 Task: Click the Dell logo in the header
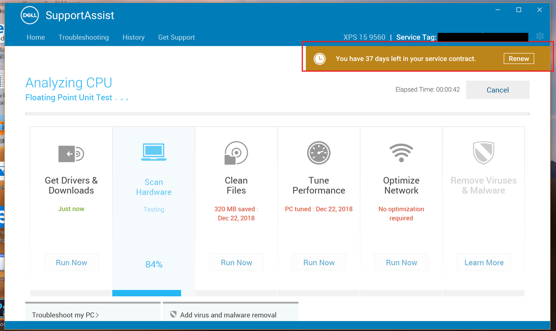[30, 15]
